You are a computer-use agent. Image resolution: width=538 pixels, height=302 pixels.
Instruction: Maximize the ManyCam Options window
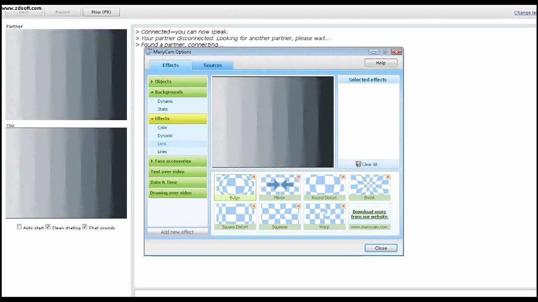[385, 52]
